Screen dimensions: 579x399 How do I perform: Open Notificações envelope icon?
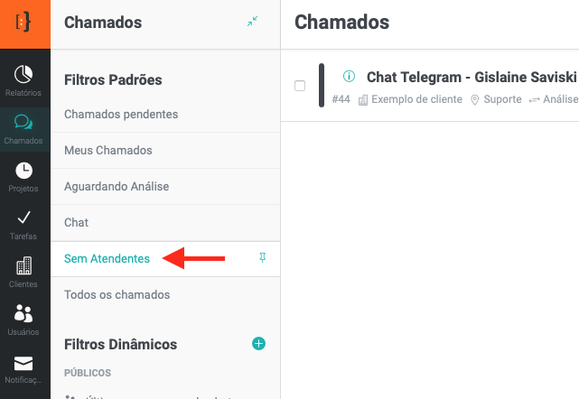point(24,367)
